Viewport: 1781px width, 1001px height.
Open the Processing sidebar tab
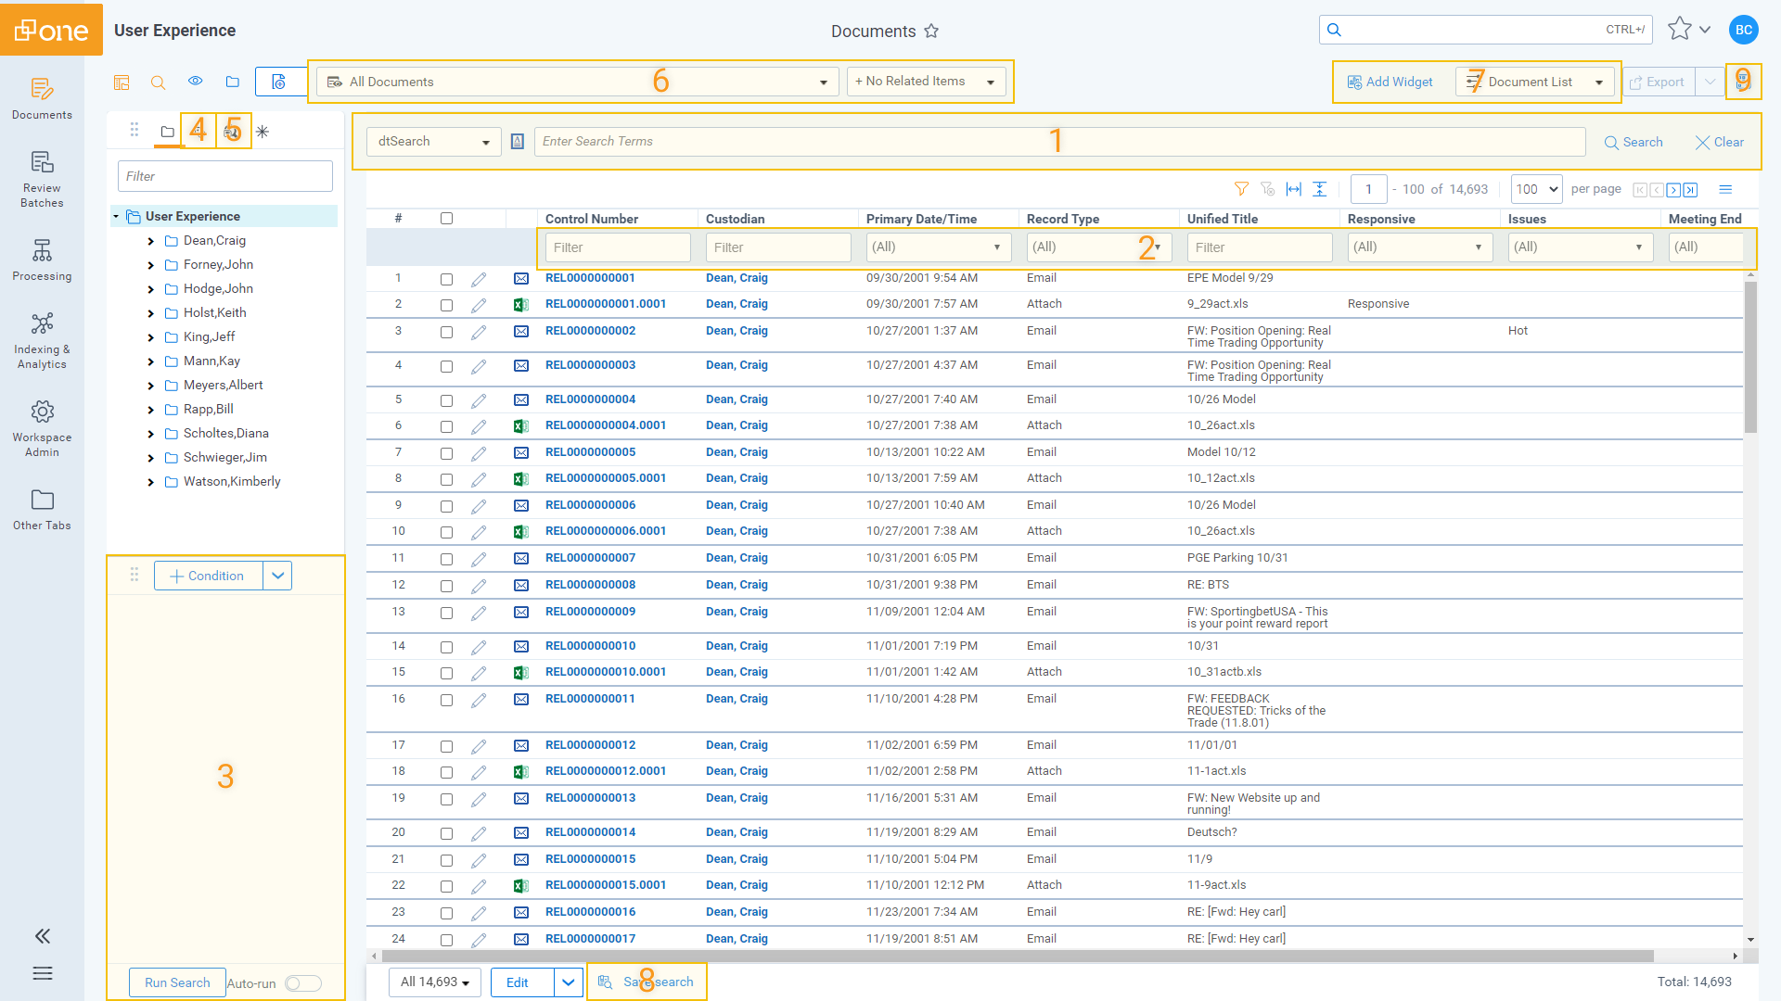pos(42,260)
